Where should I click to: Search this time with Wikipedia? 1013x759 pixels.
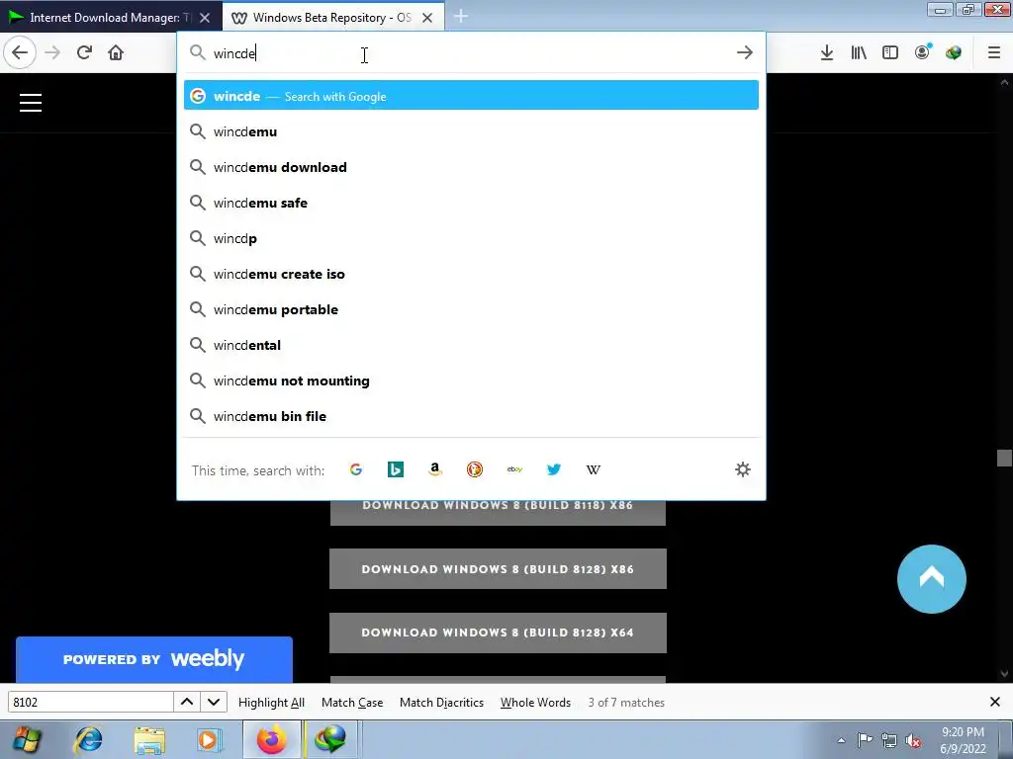[x=594, y=469]
